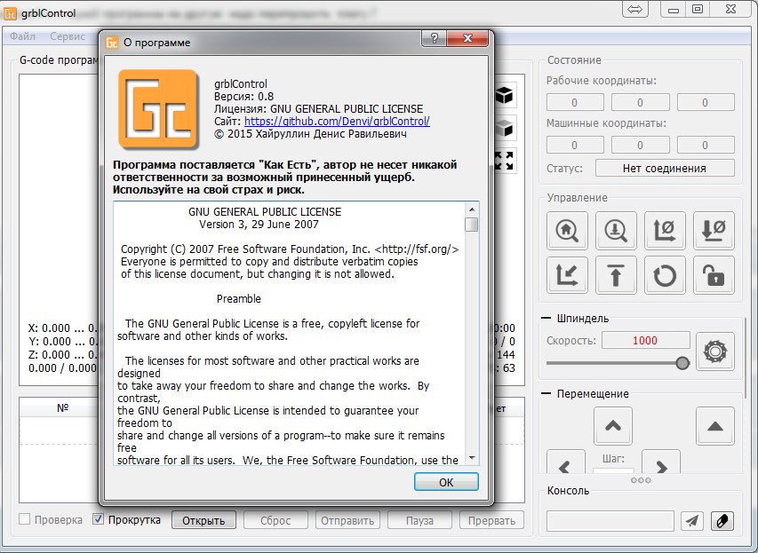This screenshot has height=553, width=758.
Task: Clear console with eraser icon
Action: (722, 521)
